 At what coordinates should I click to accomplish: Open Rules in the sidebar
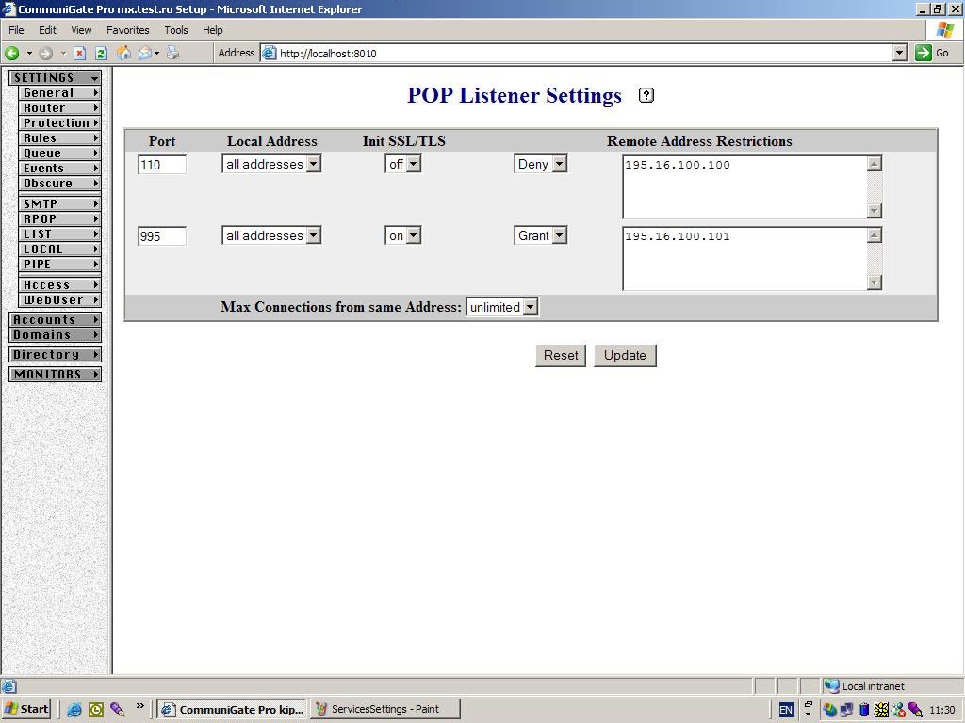click(59, 138)
